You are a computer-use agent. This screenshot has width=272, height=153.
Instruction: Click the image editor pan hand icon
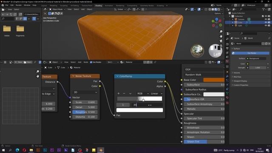point(38,76)
